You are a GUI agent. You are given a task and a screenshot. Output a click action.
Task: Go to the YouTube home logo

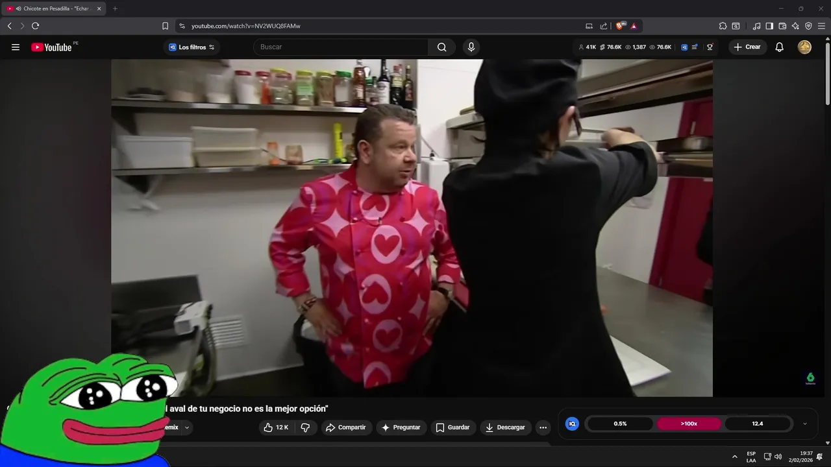(51, 47)
